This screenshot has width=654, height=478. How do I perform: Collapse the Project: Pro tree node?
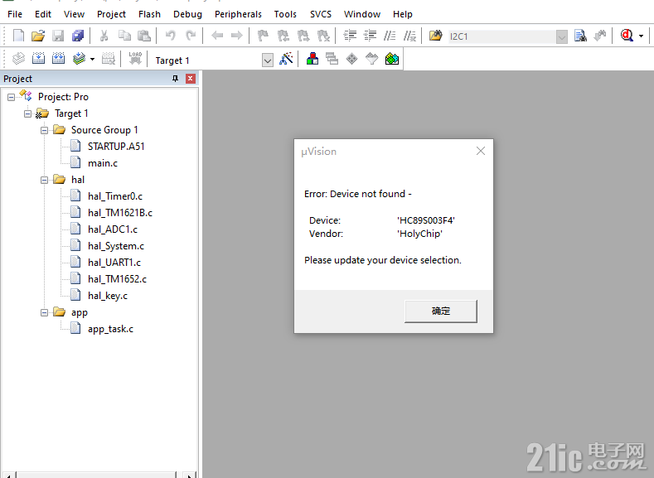tap(12, 97)
